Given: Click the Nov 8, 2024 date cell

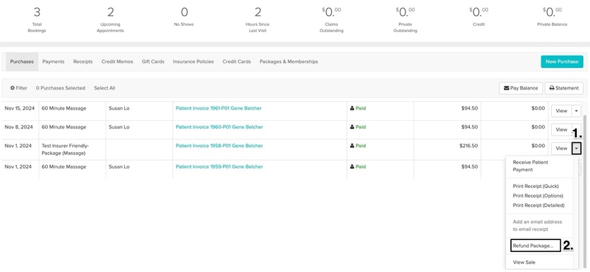Looking at the screenshot, I should pos(18,127).
